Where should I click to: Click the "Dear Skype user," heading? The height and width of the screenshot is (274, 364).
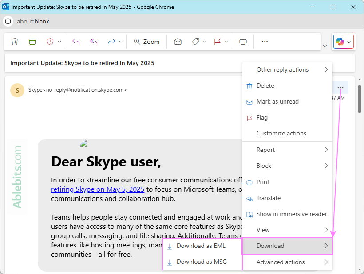tap(106, 162)
